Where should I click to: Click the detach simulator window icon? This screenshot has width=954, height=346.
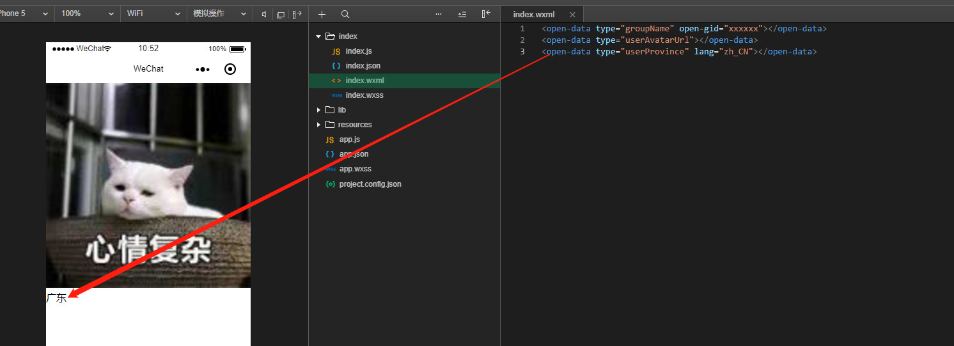(281, 14)
